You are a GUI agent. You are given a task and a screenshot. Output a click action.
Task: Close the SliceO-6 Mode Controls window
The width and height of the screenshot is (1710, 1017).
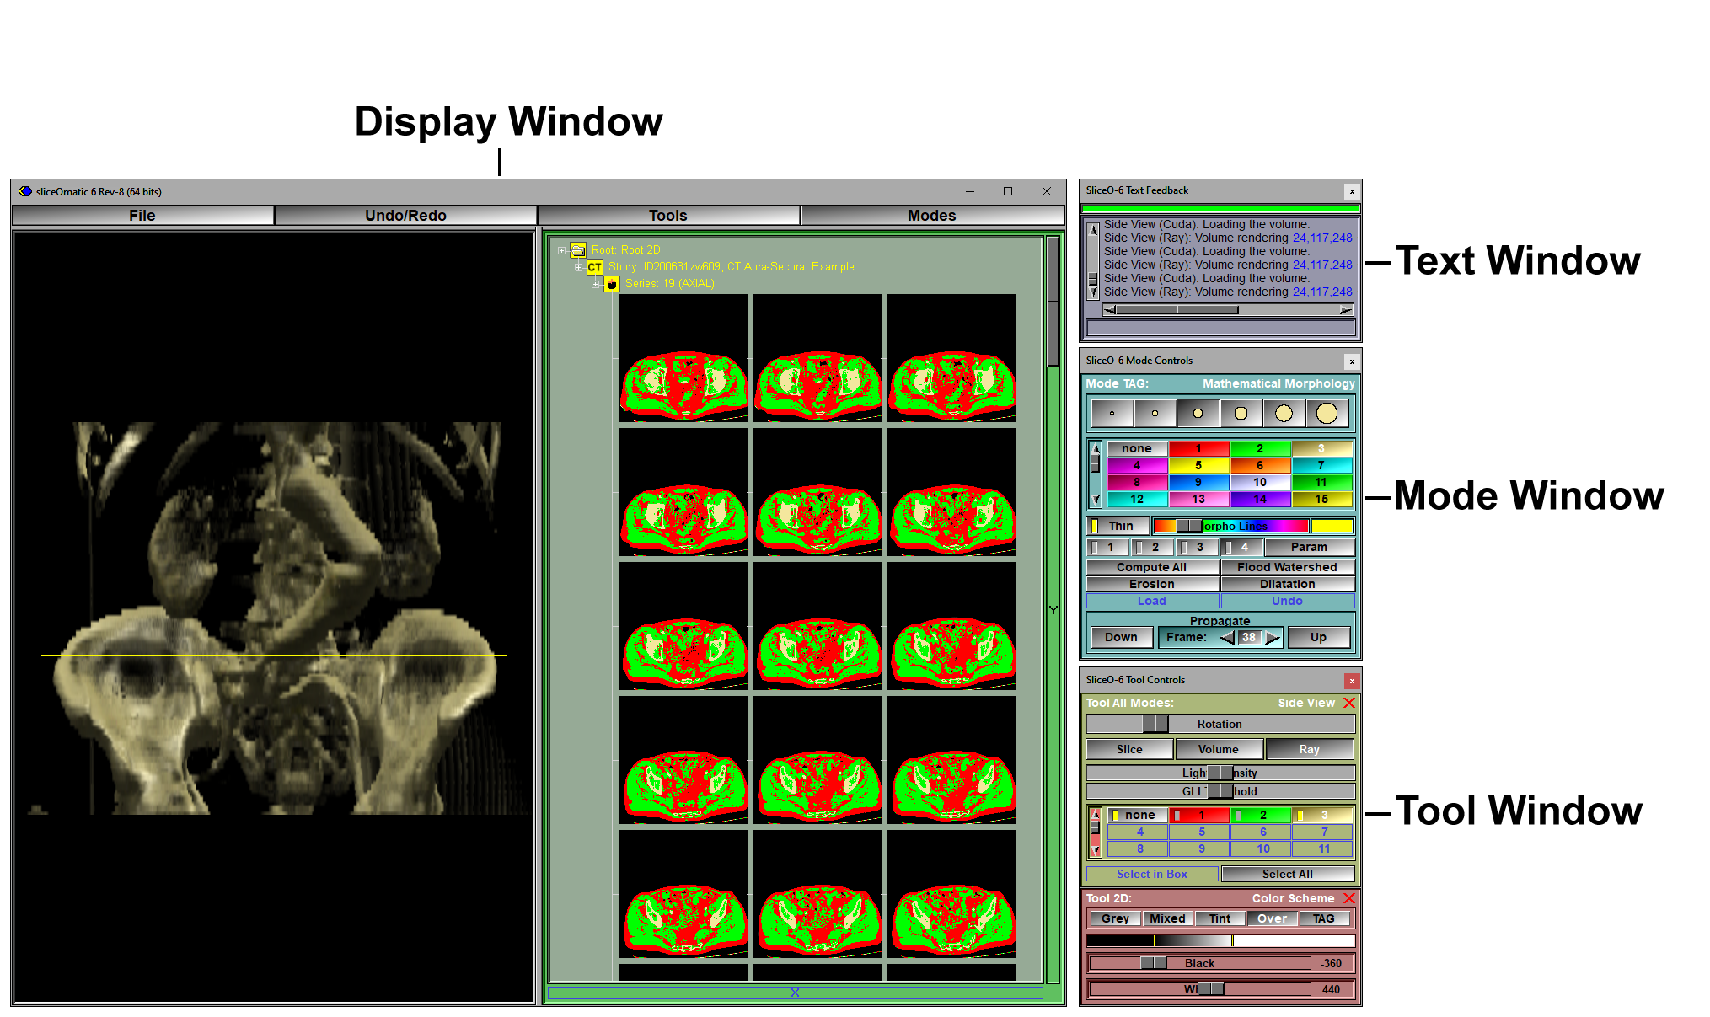[x=1352, y=361]
